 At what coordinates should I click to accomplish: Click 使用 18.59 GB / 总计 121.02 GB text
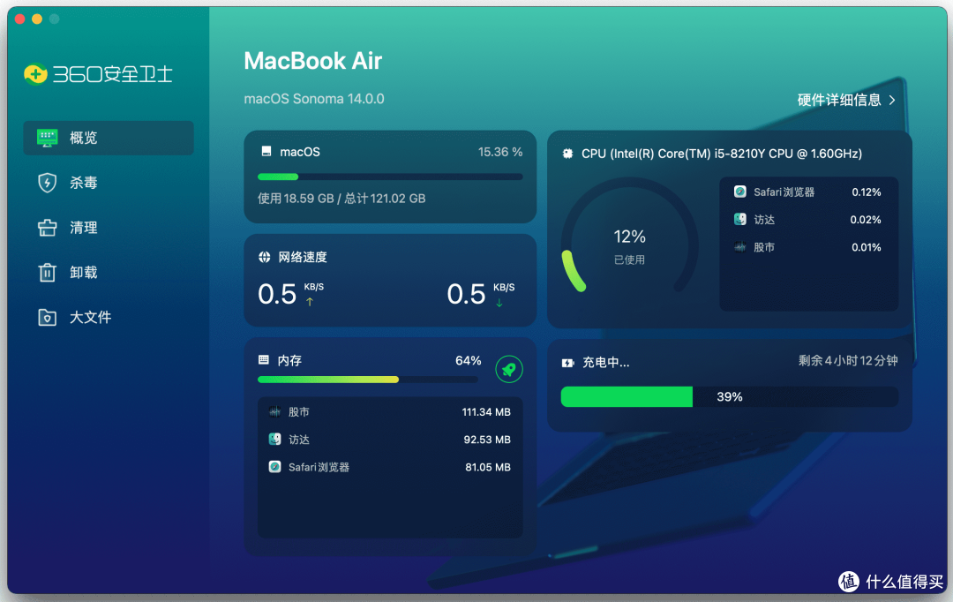(341, 199)
